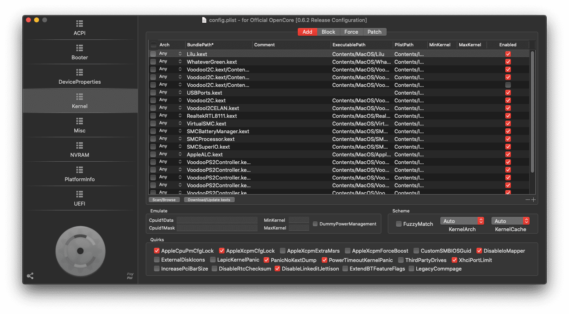
Task: Select the SMCSuperIO.kext bundle path
Action: 208,147
